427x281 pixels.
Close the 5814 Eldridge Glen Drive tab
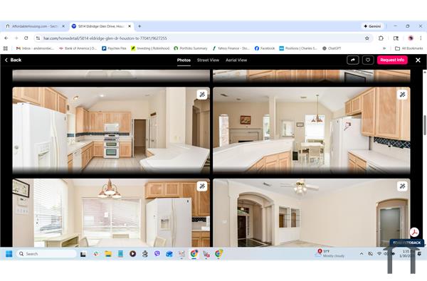[x=130, y=26]
